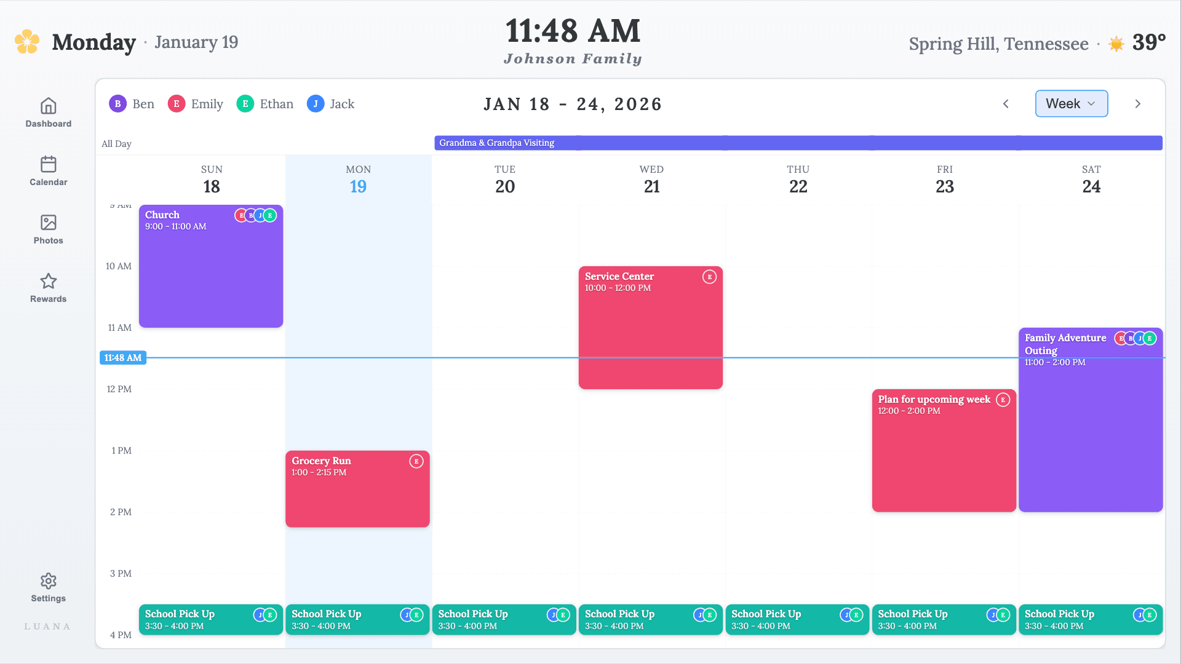Select Monday the 19th column header
Viewport: 1181px width, 664px height.
coord(357,178)
